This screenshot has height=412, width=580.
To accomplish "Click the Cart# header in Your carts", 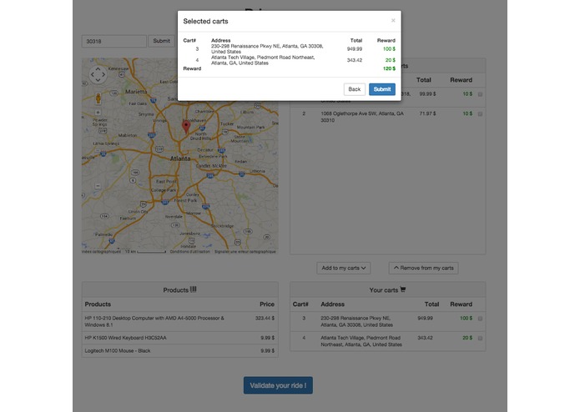I will (x=300, y=304).
